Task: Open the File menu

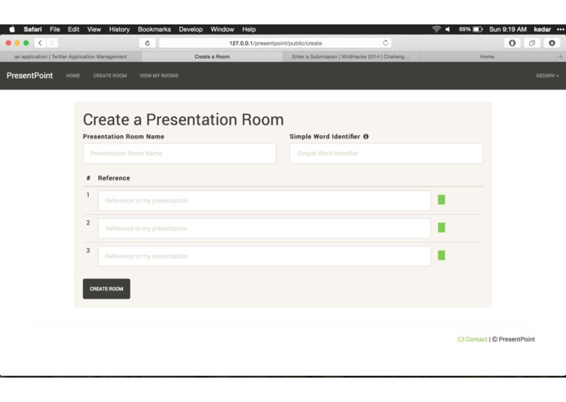Action: (x=55, y=29)
